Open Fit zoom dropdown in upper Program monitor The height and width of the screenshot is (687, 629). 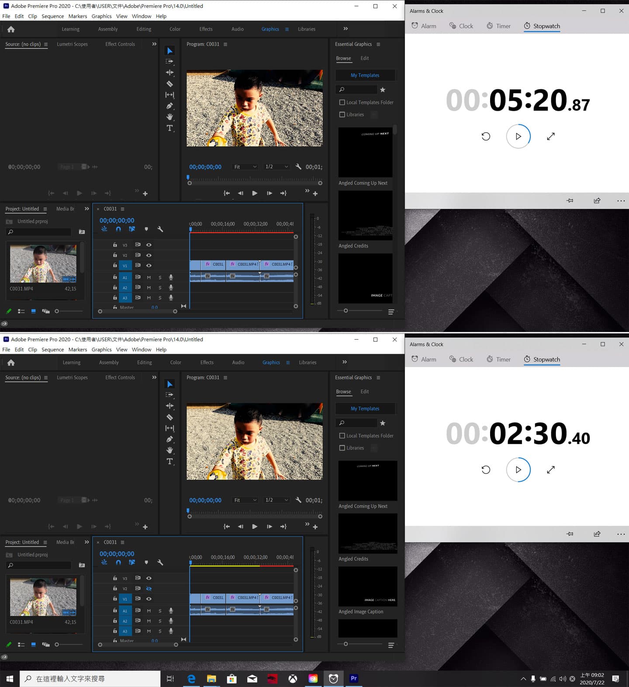[x=245, y=167]
